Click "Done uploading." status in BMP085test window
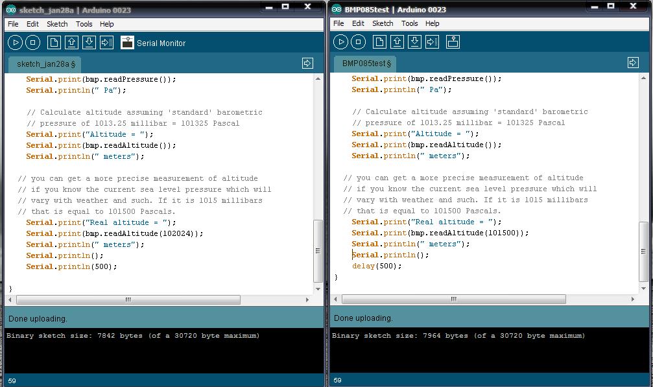Screen dimensions: 653x387 tap(363, 318)
